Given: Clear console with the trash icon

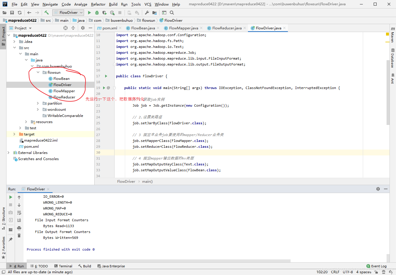Looking at the screenshot, I should click(x=19, y=236).
